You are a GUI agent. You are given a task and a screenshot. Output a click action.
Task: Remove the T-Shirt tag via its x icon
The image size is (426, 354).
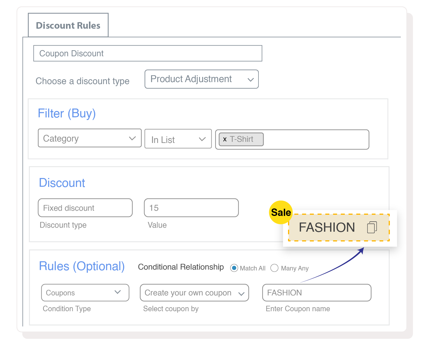(225, 139)
